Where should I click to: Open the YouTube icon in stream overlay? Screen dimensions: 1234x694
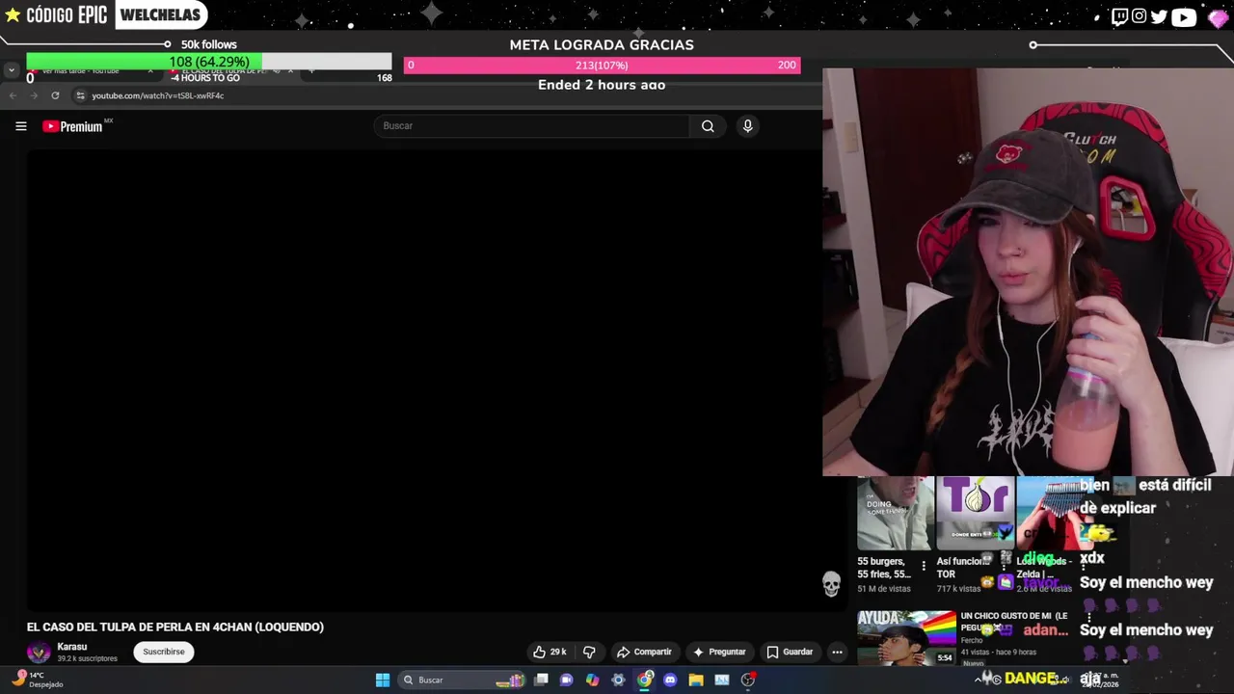(1184, 16)
